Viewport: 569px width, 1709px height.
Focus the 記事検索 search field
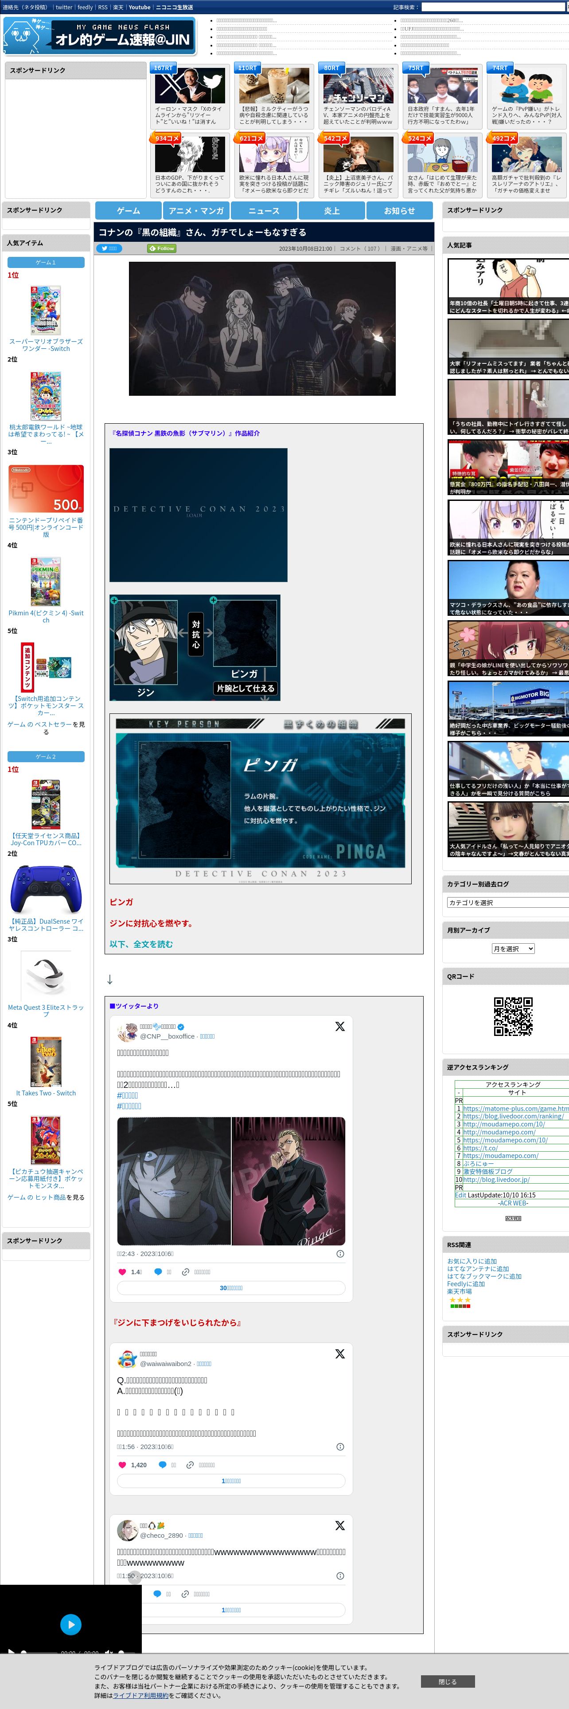(494, 7)
